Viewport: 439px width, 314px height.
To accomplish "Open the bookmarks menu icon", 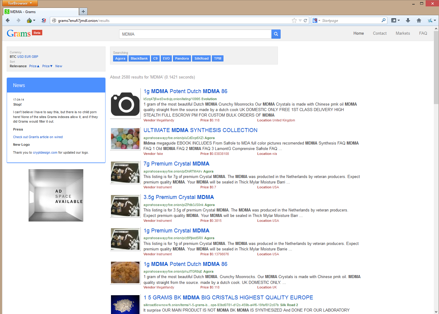I will tap(395, 20).
